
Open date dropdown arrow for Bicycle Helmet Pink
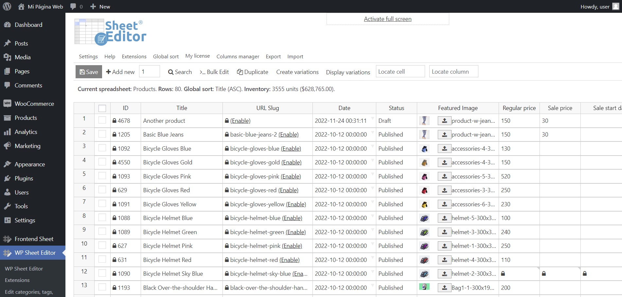click(x=372, y=244)
